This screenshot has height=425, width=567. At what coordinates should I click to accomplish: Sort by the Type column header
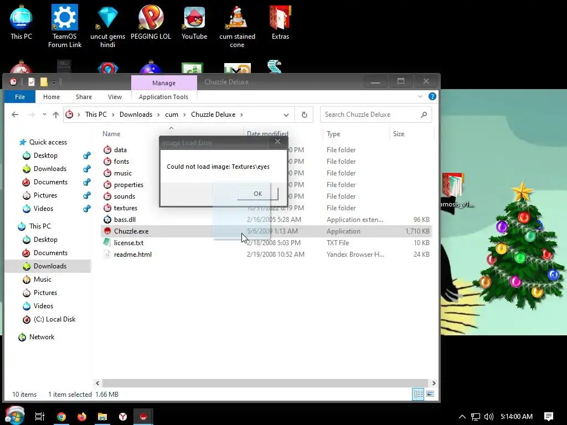click(333, 134)
